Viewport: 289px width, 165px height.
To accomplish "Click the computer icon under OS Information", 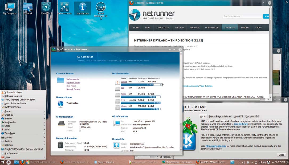I will (x=116, y=123).
